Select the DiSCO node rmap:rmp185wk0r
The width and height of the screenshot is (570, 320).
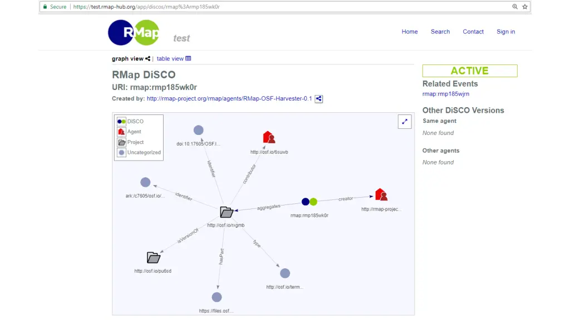pyautogui.click(x=309, y=202)
